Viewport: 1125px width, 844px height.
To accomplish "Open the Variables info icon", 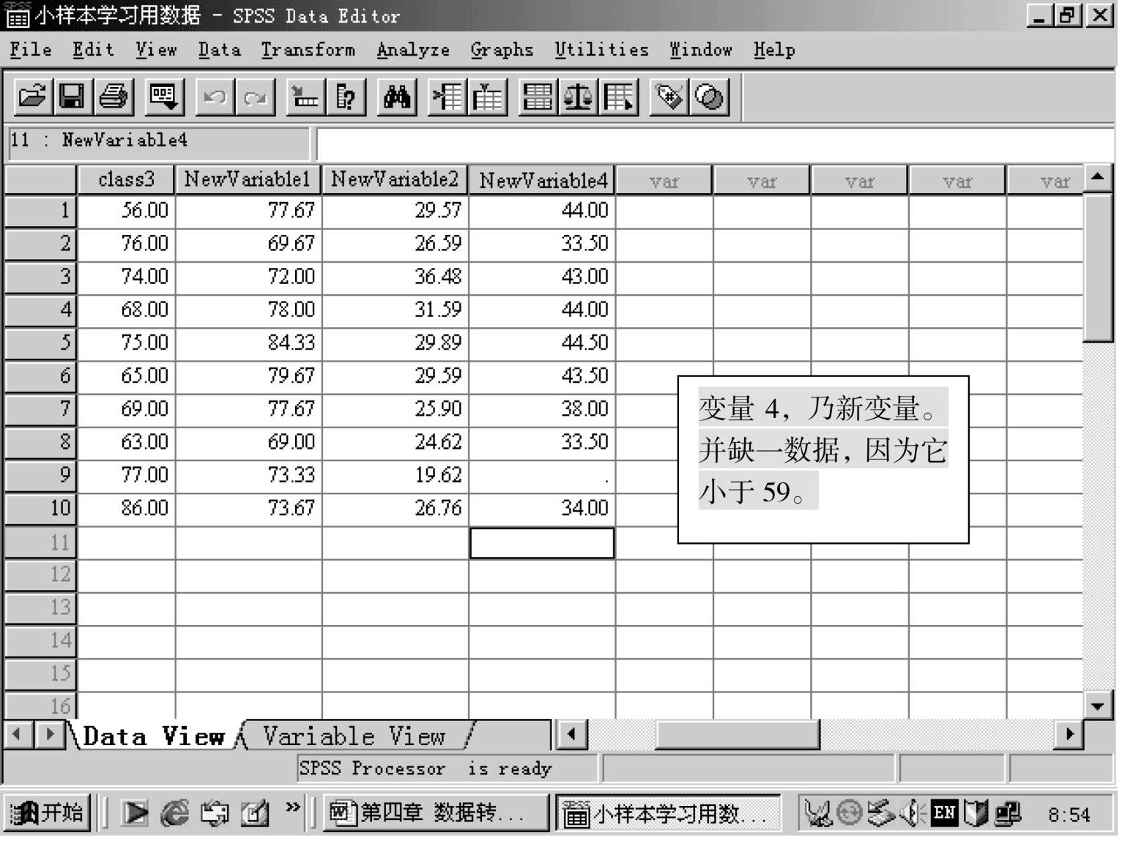I will point(346,97).
